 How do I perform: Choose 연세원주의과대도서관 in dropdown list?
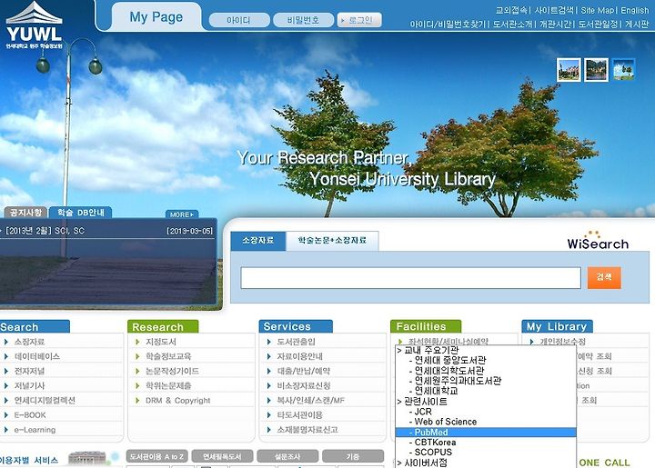(486, 381)
